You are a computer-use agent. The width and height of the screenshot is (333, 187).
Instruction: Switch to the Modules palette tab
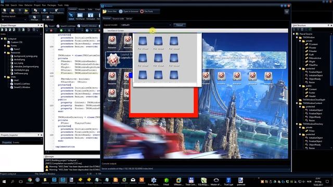(x=82, y=9)
